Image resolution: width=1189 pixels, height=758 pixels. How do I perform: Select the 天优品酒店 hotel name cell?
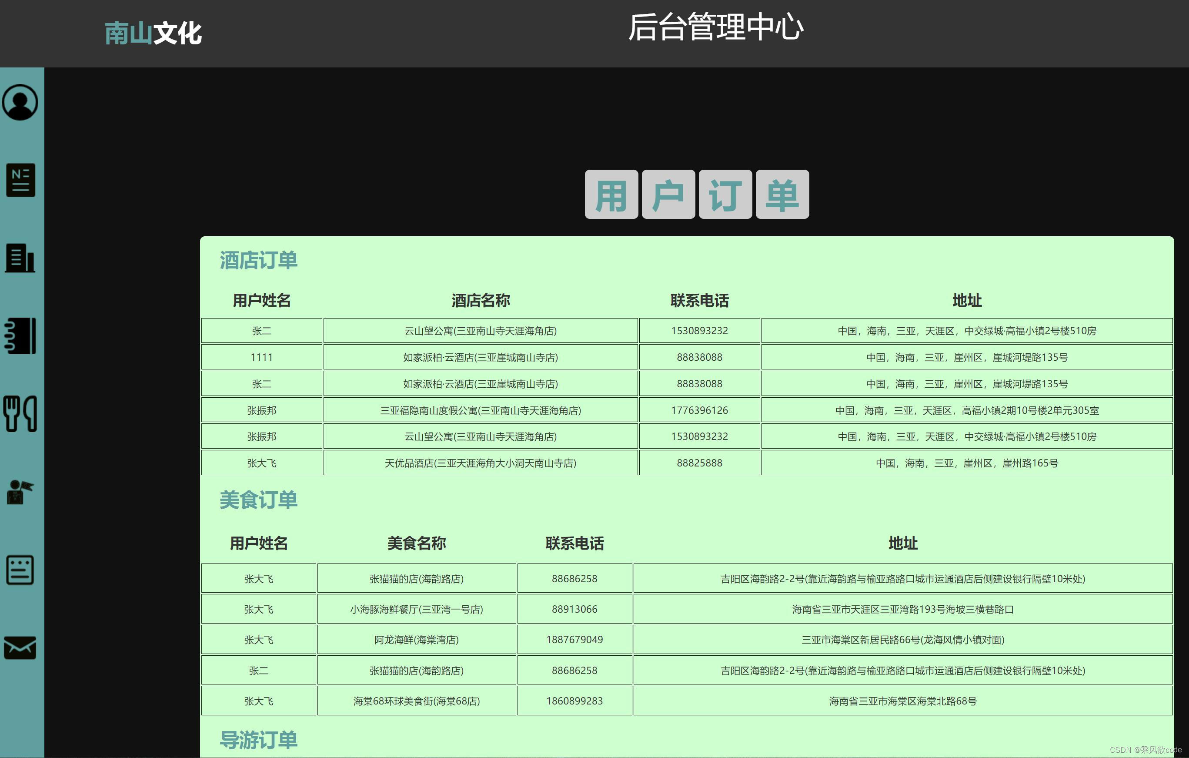[x=481, y=463]
